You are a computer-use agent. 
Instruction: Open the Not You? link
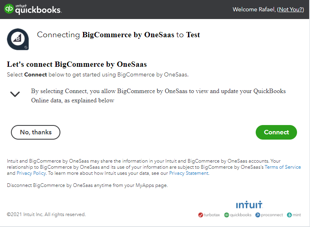(x=291, y=9)
